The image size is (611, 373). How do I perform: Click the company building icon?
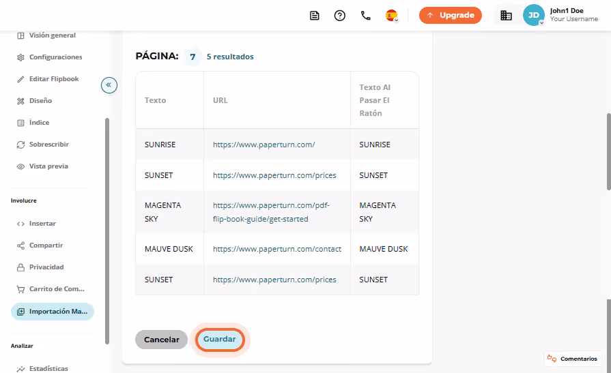[506, 16]
